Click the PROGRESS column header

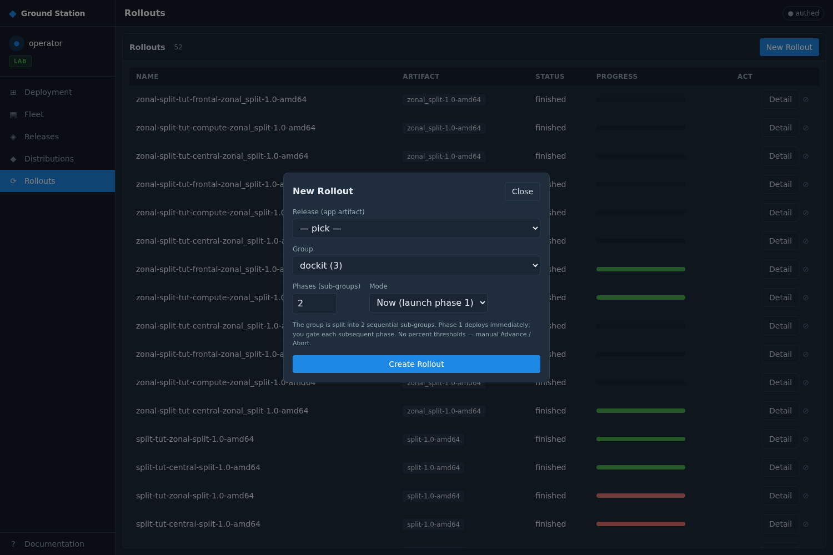point(617,77)
